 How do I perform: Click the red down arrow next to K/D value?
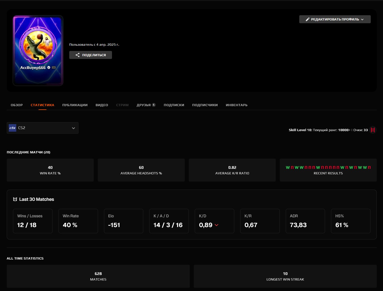pos(216,225)
